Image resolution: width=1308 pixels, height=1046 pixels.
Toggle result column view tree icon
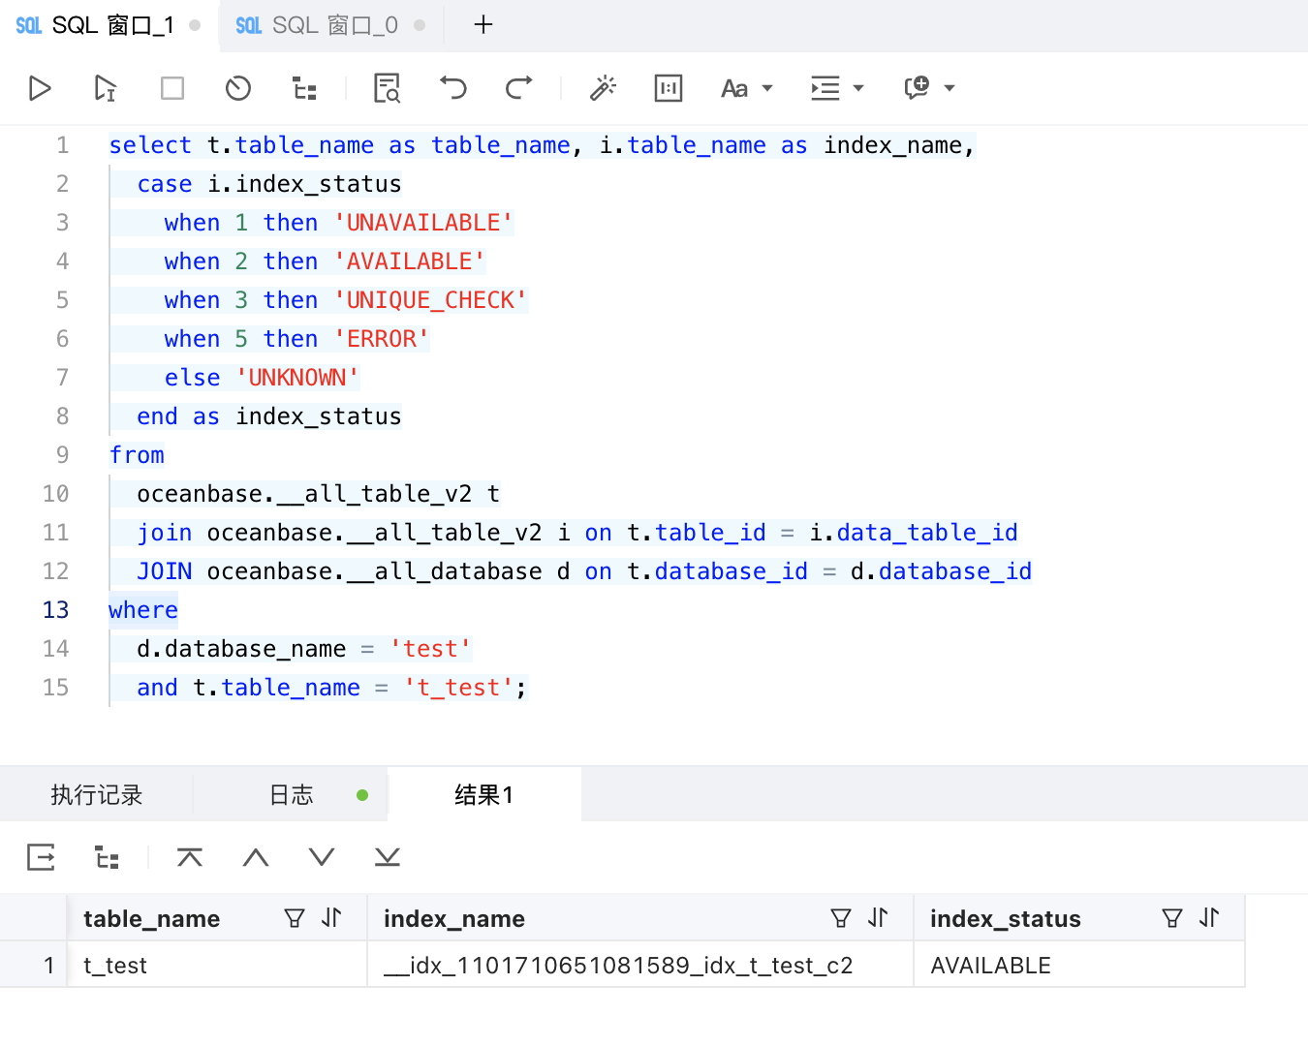coord(107,857)
